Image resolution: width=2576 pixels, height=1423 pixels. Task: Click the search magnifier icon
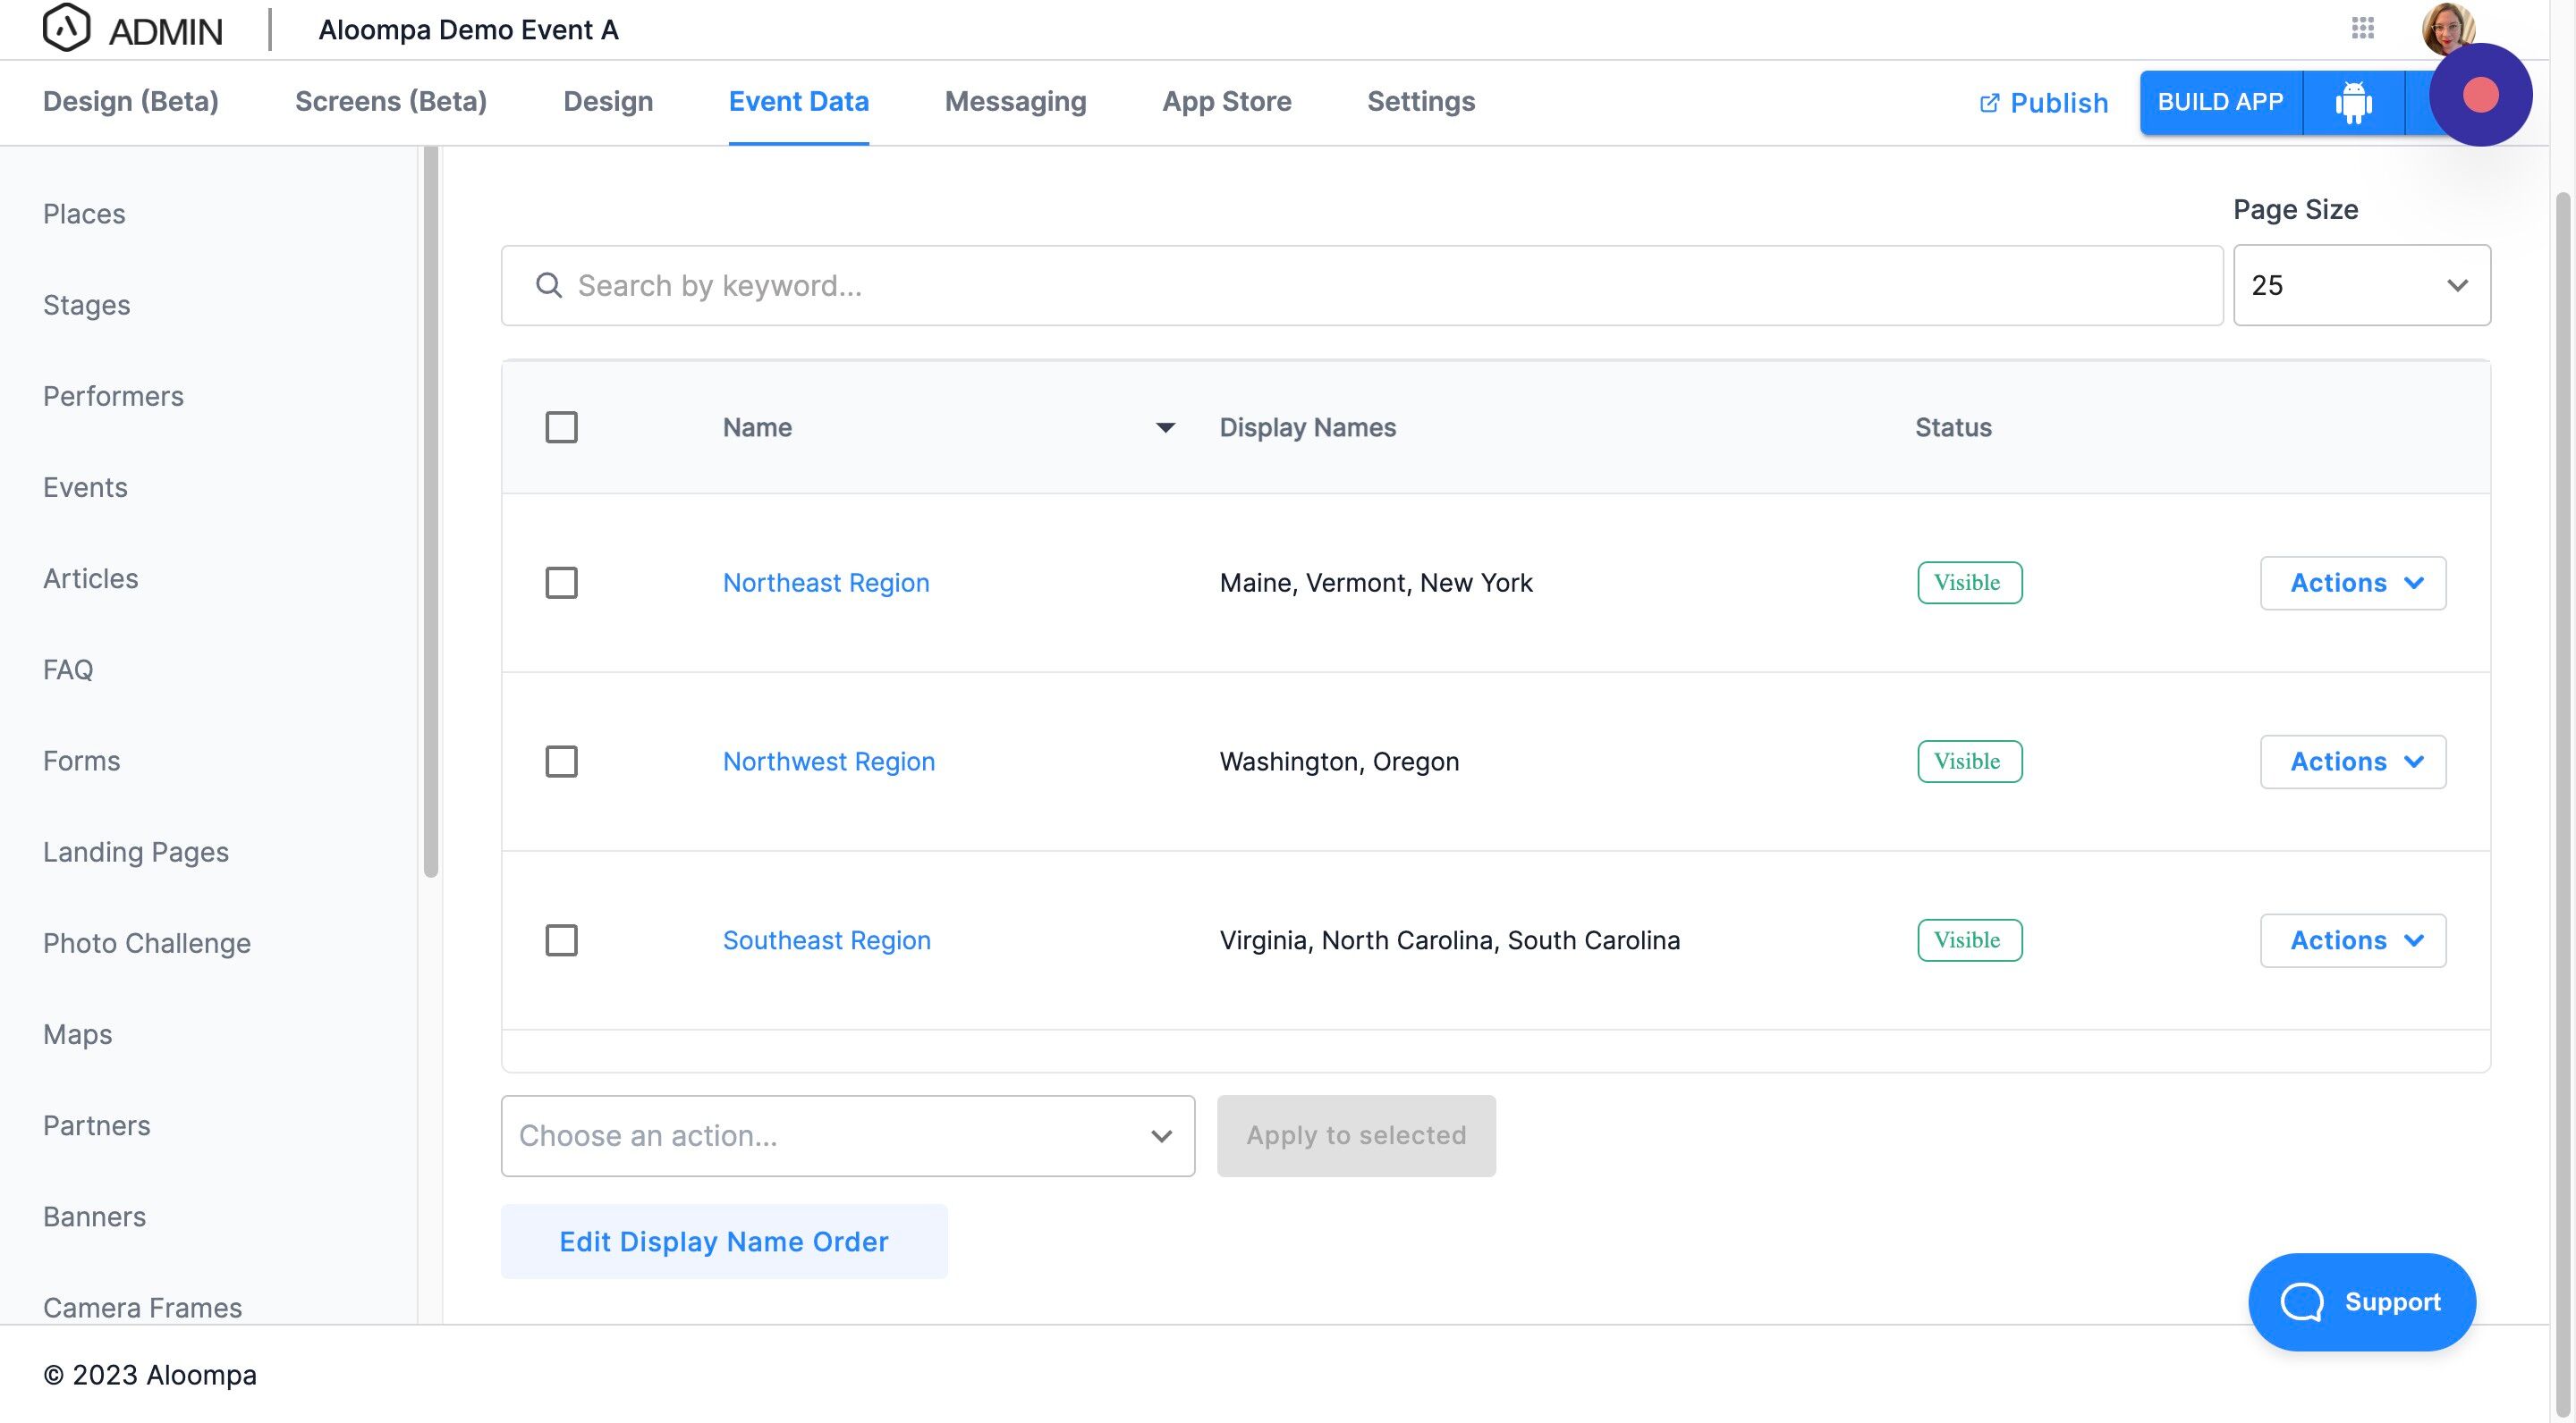[x=549, y=286]
